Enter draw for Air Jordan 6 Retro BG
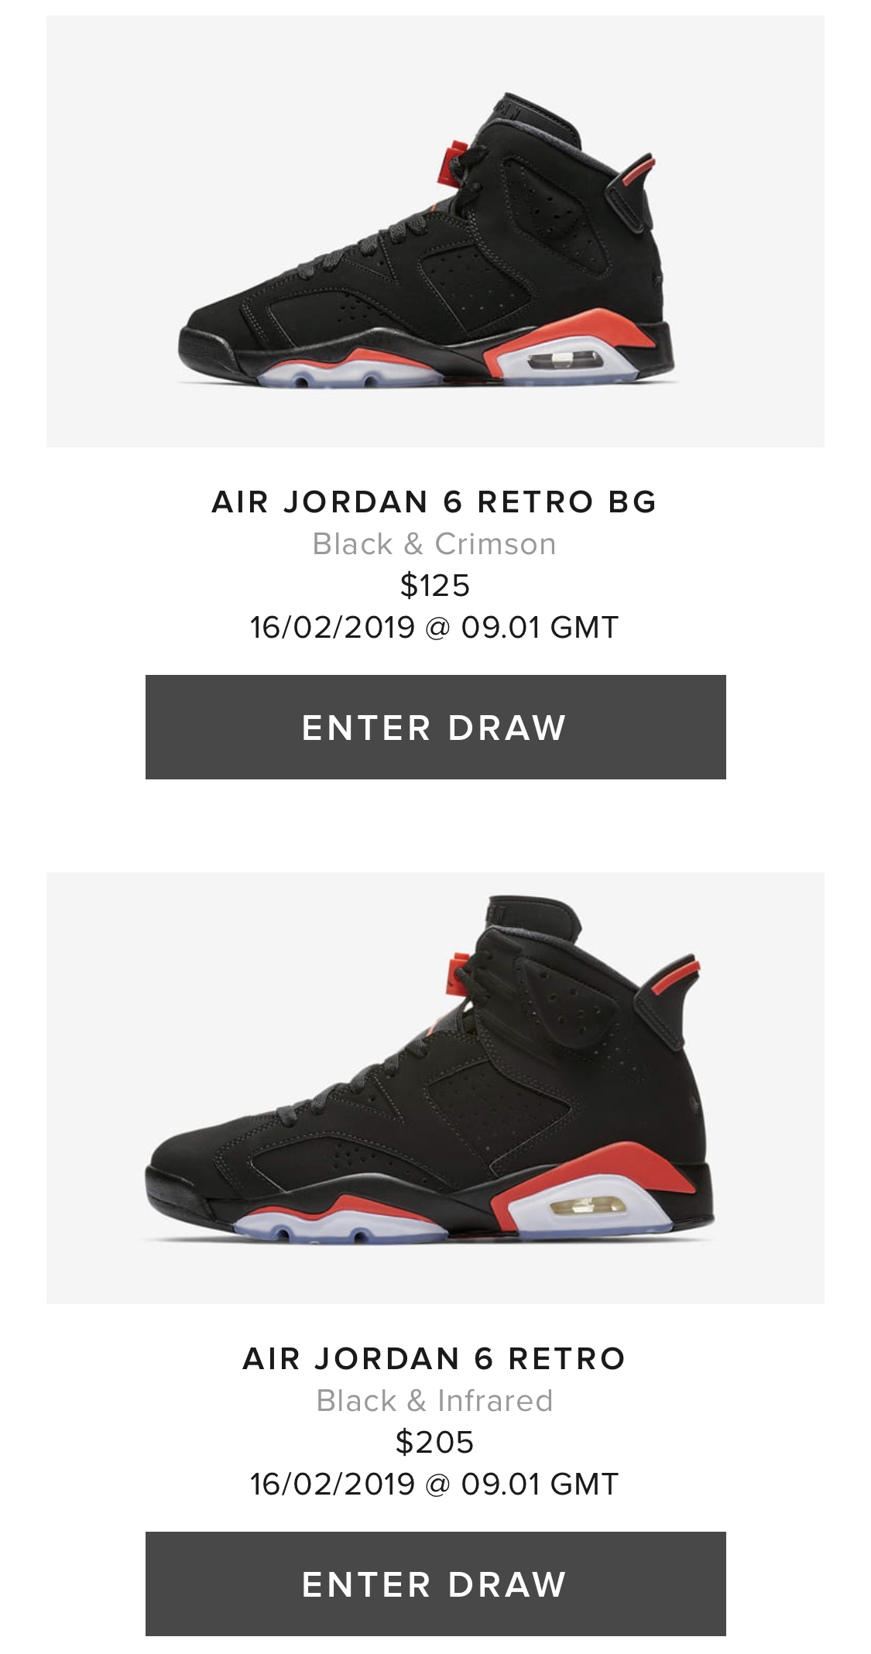The image size is (871, 1654). pyautogui.click(x=435, y=727)
